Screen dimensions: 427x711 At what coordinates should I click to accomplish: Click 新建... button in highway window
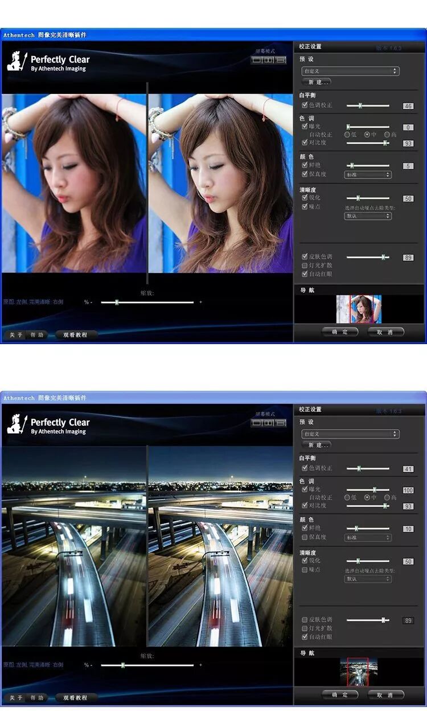click(x=318, y=445)
